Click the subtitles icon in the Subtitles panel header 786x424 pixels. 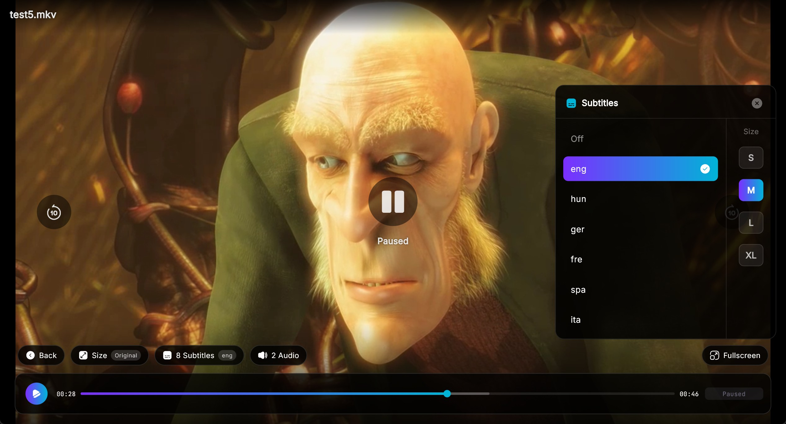click(571, 103)
